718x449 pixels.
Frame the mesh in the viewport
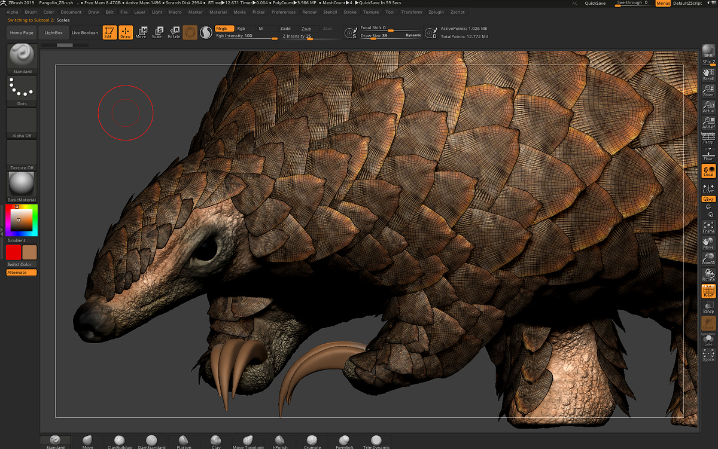[708, 227]
